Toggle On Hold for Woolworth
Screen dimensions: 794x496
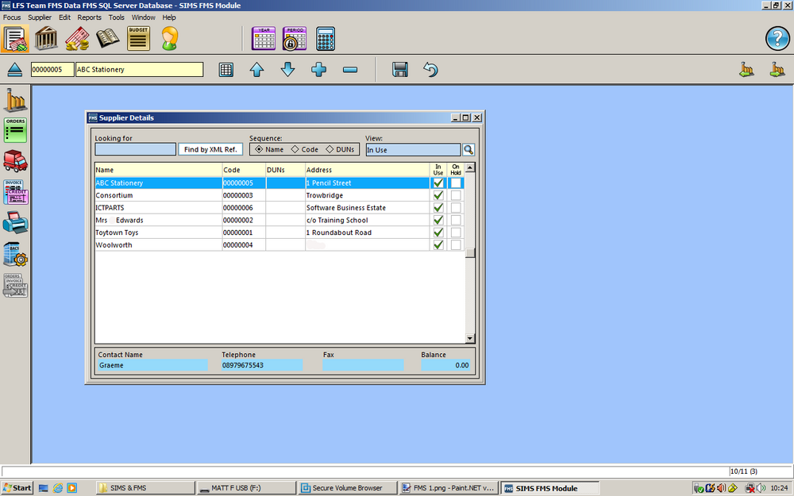pos(456,245)
